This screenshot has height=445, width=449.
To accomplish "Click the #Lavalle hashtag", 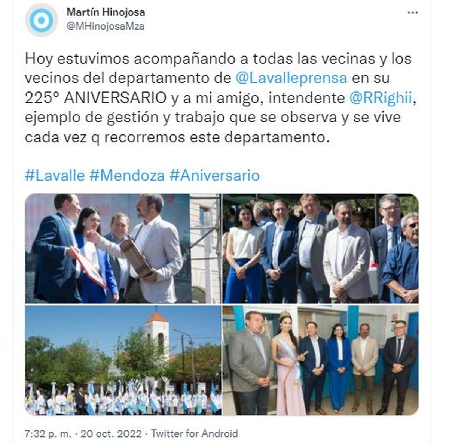I will click(x=55, y=175).
